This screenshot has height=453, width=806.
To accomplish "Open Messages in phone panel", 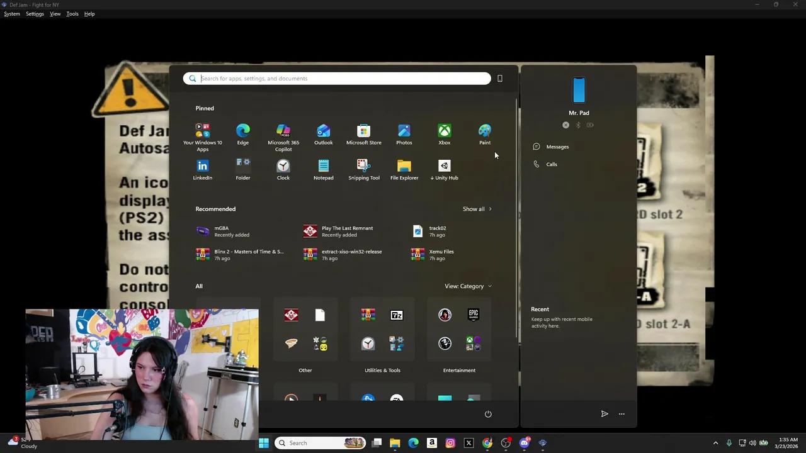I will click(x=551, y=147).
